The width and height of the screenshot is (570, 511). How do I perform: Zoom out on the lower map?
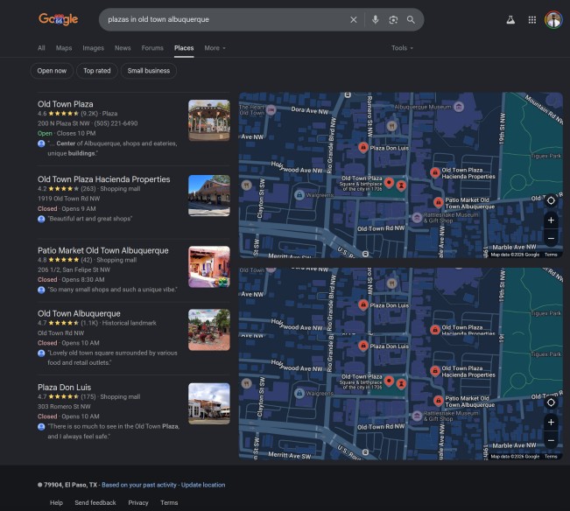click(551, 440)
